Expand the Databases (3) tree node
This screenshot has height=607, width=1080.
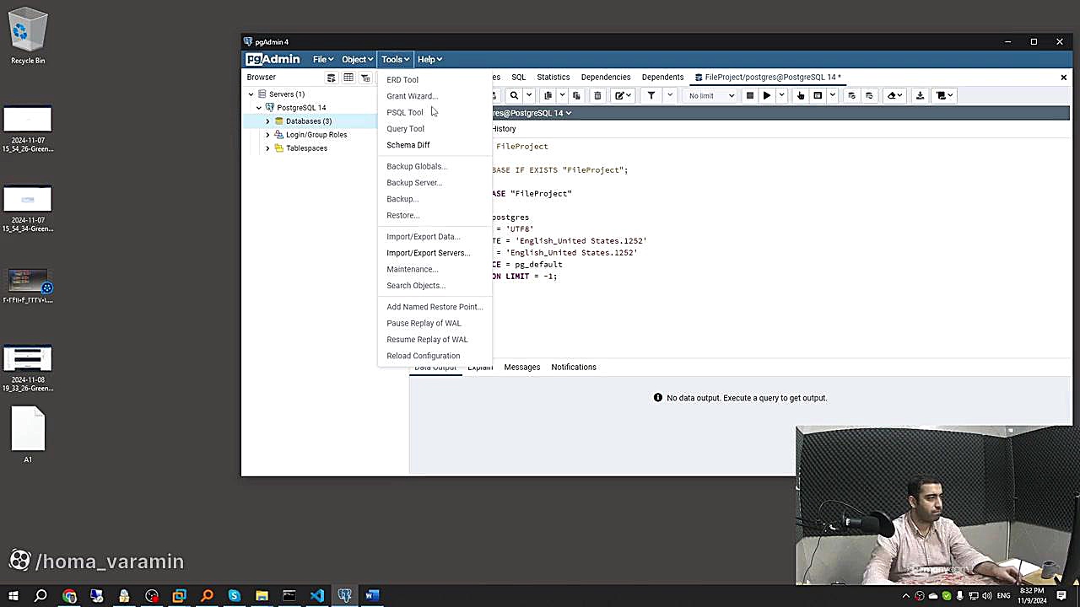coord(267,121)
